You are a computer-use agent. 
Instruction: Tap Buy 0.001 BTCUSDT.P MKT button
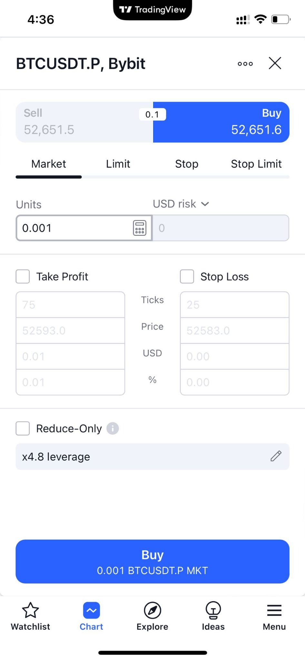(x=152, y=561)
